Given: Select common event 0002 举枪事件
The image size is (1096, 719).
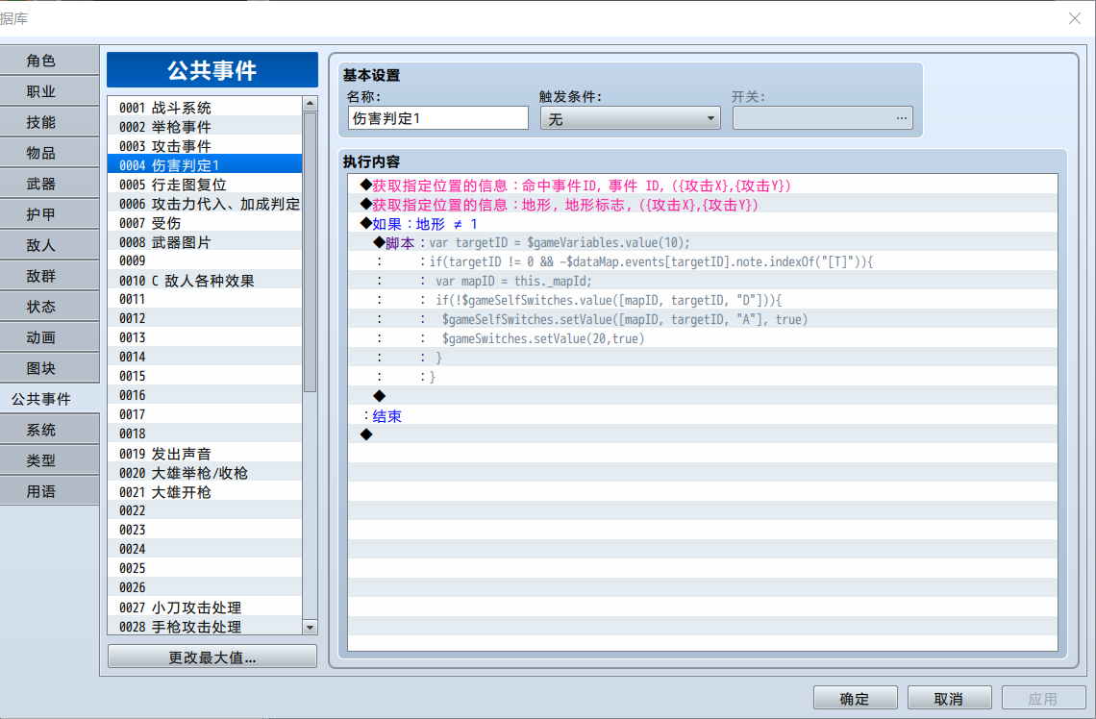Looking at the screenshot, I should [x=205, y=127].
